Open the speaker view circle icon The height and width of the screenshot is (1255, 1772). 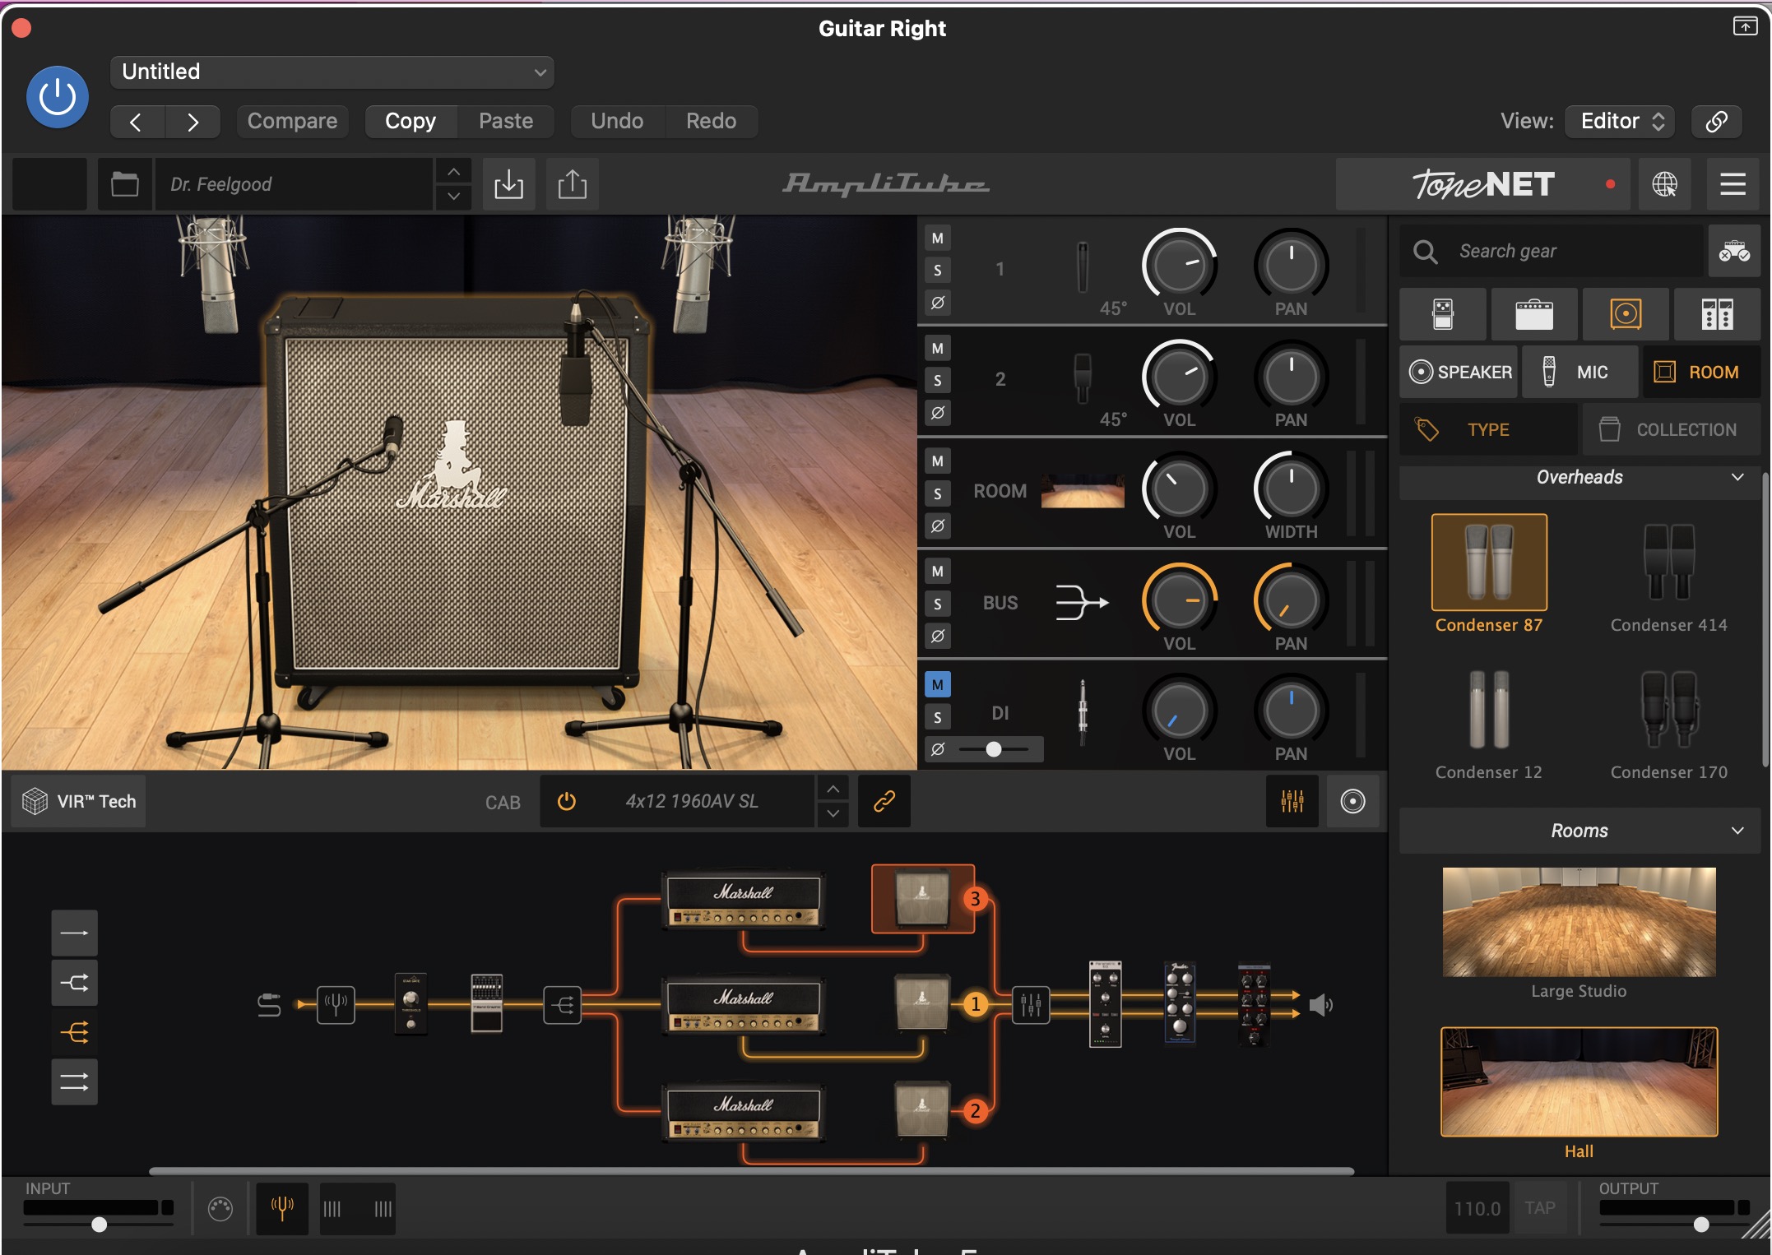click(1352, 801)
